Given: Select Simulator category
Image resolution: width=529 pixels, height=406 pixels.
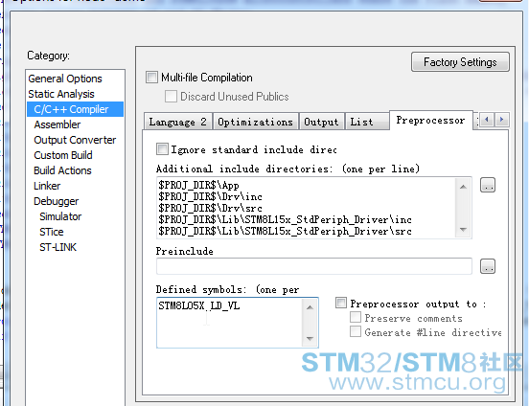Looking at the screenshot, I should [x=60, y=216].
